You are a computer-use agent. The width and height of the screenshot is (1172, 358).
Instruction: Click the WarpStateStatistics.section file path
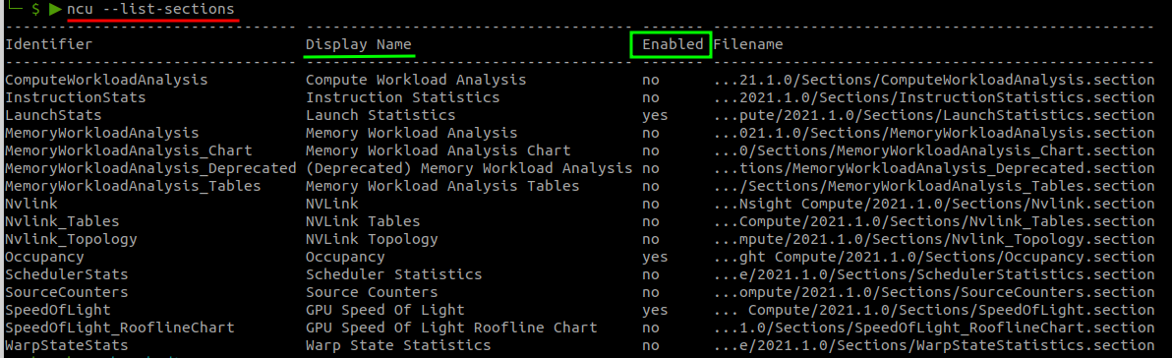[934, 345]
